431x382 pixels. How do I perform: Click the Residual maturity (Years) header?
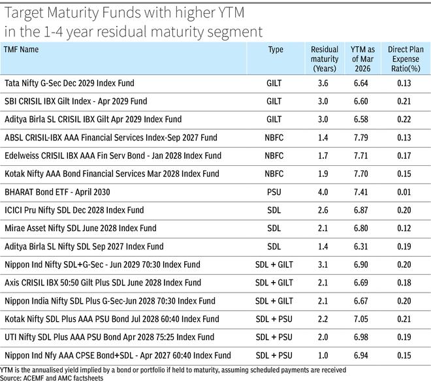[324, 59]
